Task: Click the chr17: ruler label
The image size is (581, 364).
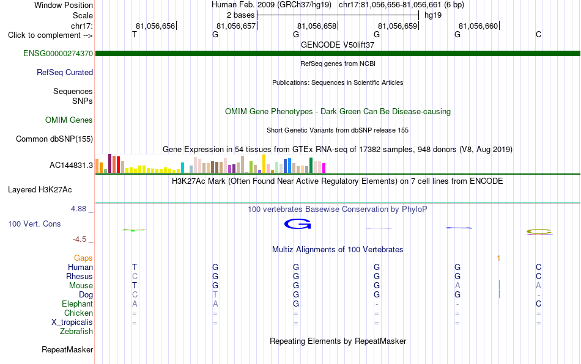Action: 81,26
